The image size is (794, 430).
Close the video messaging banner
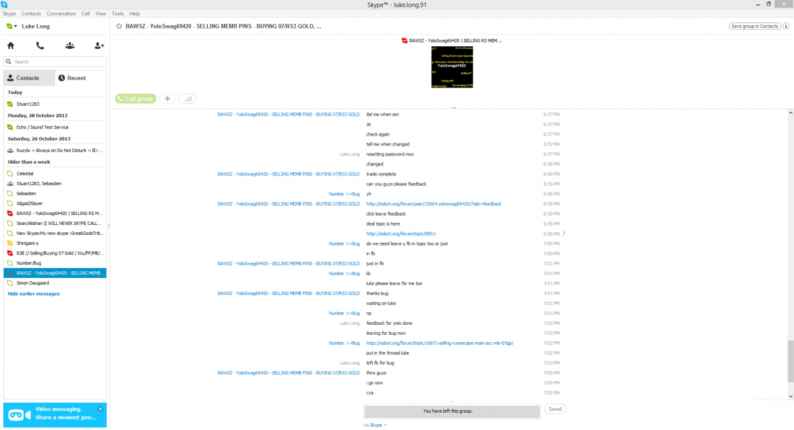[101, 409]
